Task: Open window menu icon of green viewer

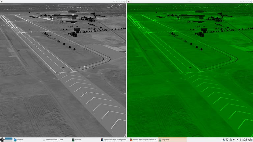Action: 129,2
